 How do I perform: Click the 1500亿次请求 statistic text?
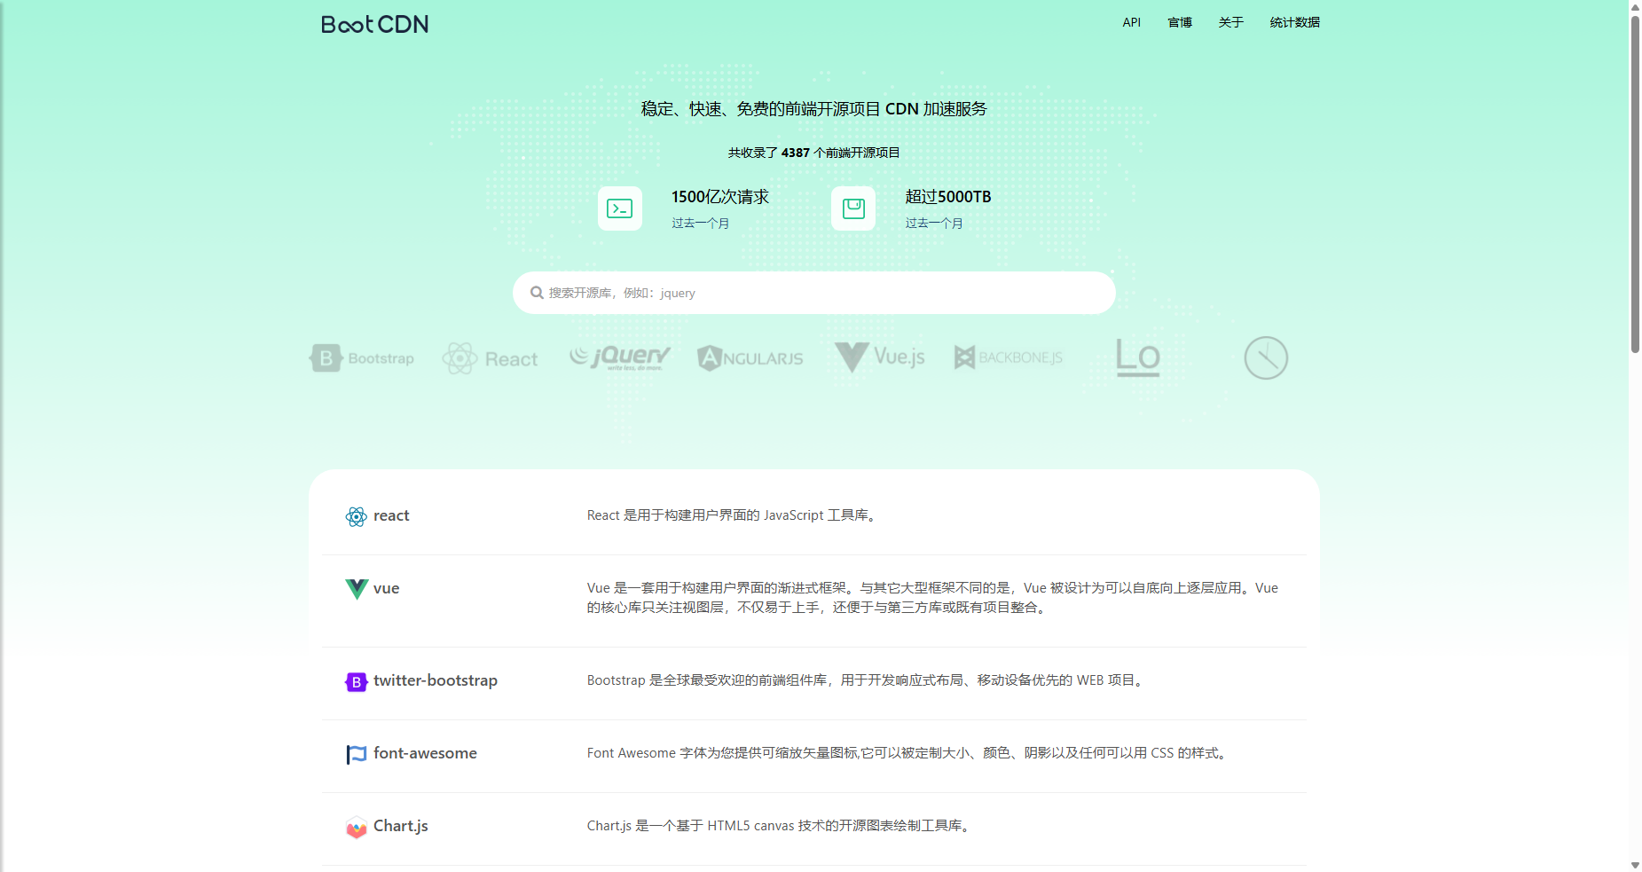[719, 197]
